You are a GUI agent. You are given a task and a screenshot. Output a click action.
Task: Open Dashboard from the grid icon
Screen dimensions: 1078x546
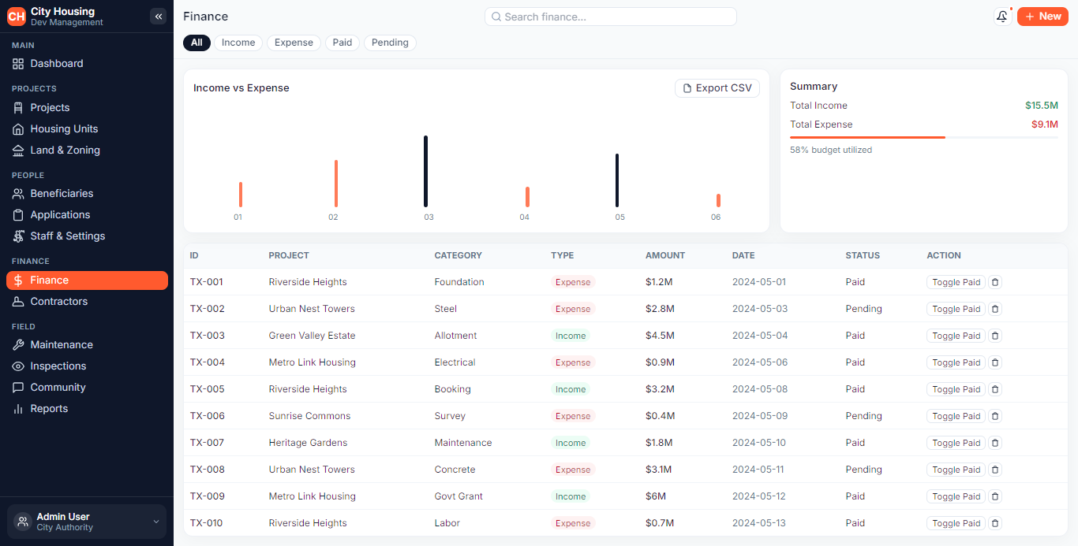click(x=18, y=64)
